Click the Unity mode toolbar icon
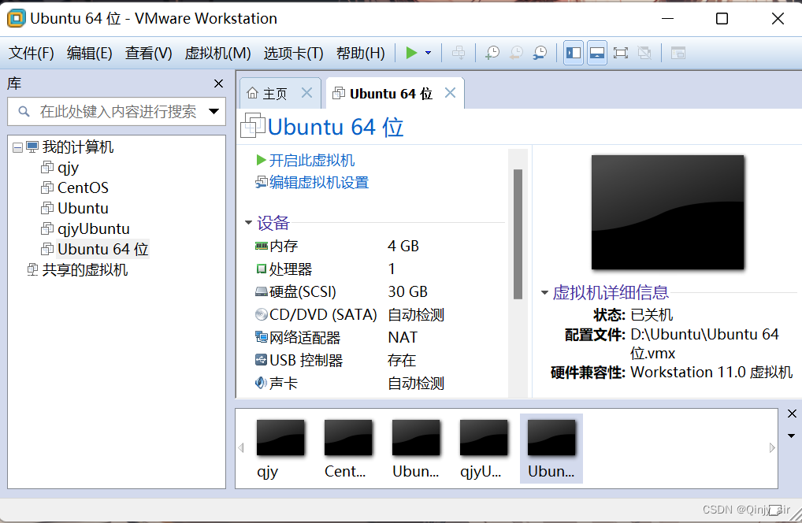 coord(644,53)
